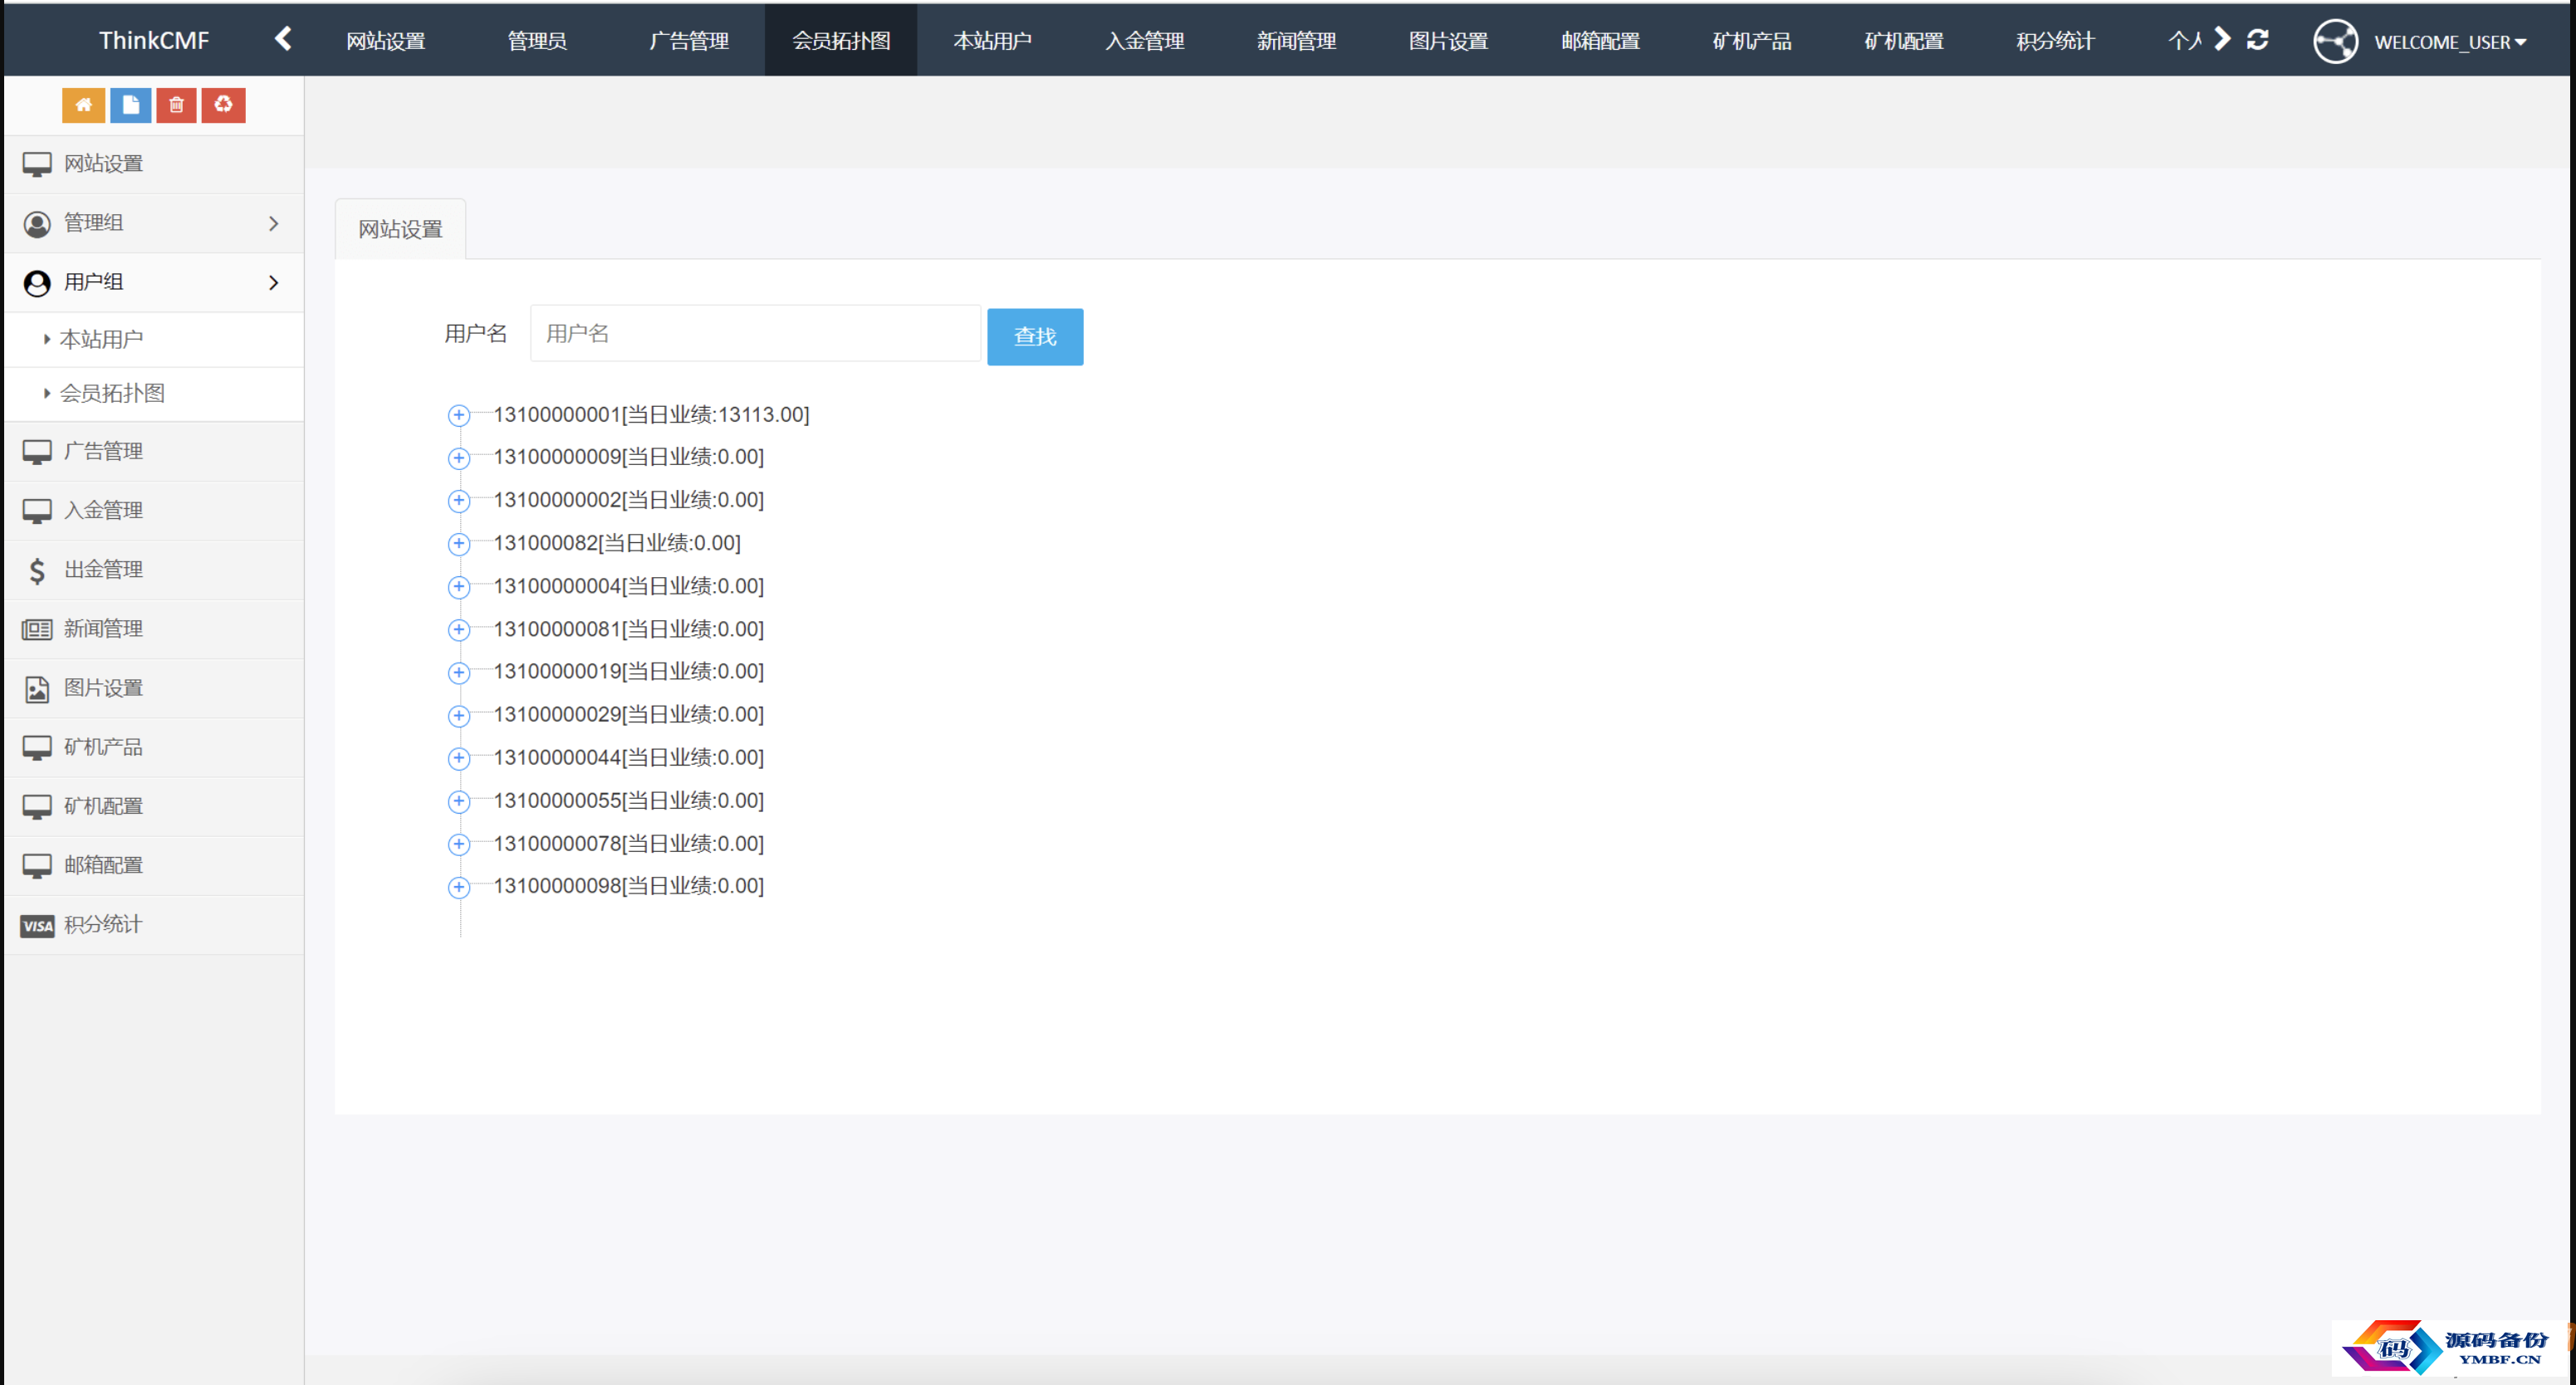The image size is (2576, 1385).
Task: Click the user circle icon beside 管理组
Action: pyautogui.click(x=37, y=224)
